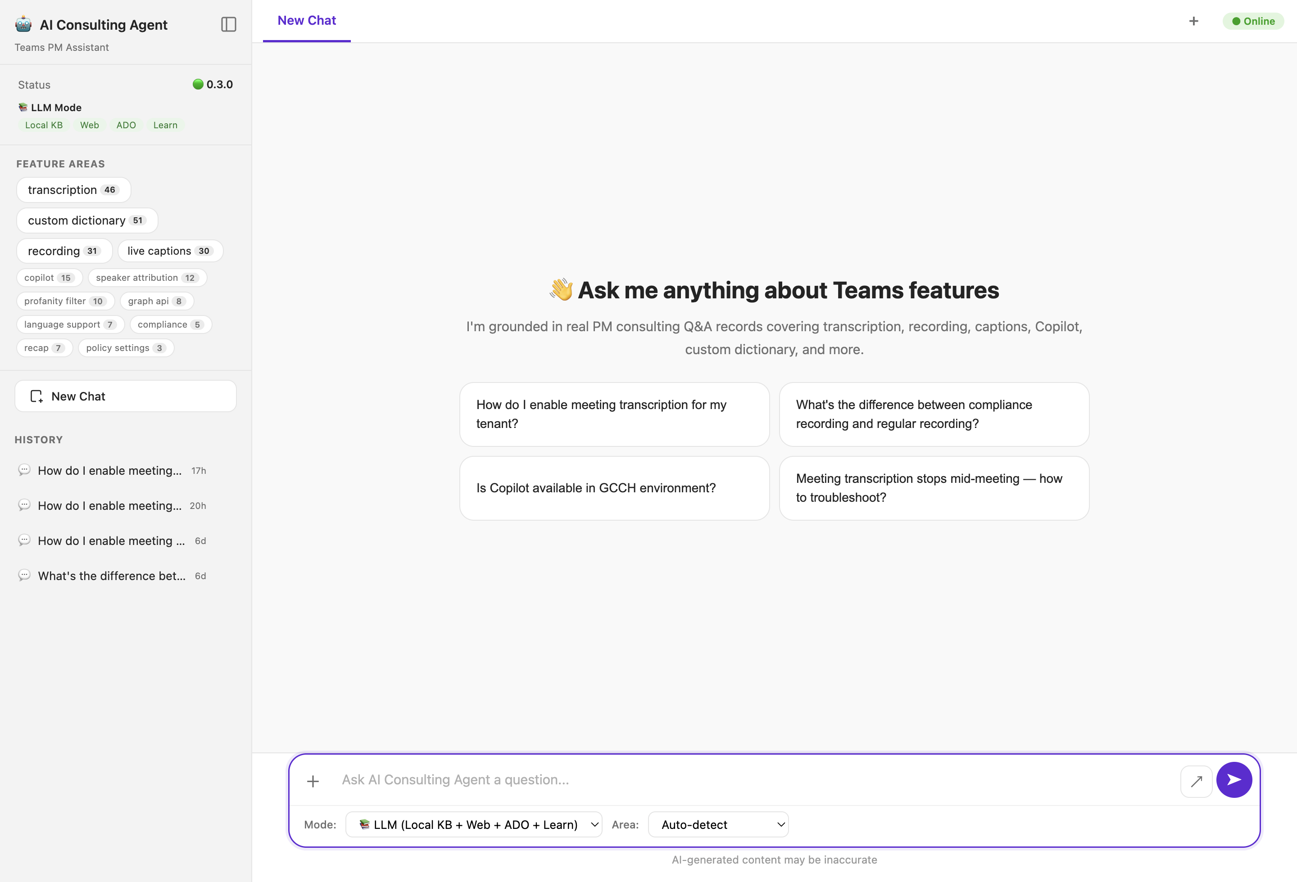1297x882 pixels.
Task: Open the Mode dropdown
Action: pyautogui.click(x=474, y=824)
